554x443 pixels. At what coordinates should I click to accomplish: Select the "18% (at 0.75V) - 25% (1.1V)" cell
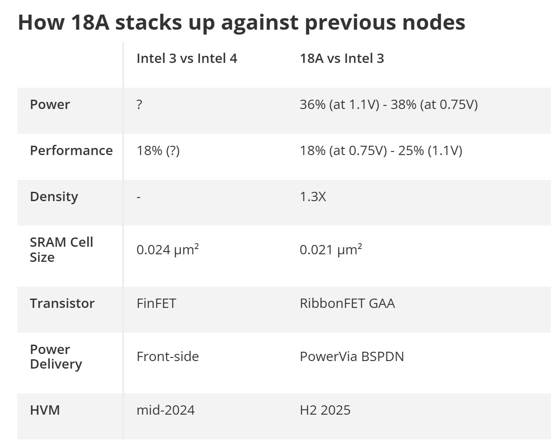381,151
